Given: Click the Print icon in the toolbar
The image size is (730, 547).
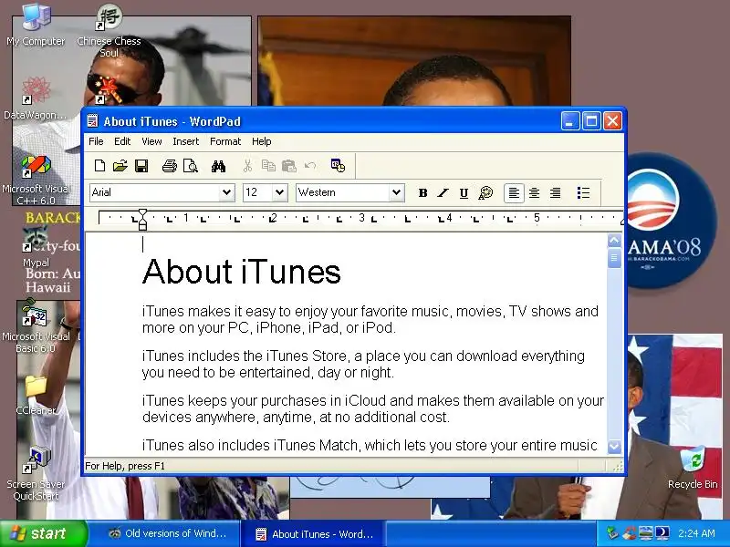Looking at the screenshot, I should [x=170, y=166].
